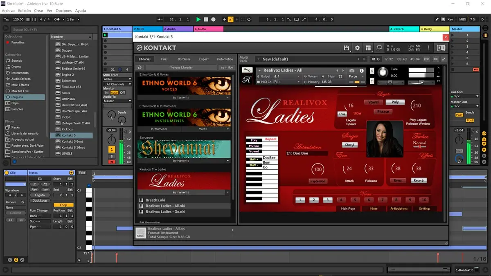Viewport: 491px width, 276px height.
Task: Toggle the Poly legato mode button
Action: (x=395, y=102)
